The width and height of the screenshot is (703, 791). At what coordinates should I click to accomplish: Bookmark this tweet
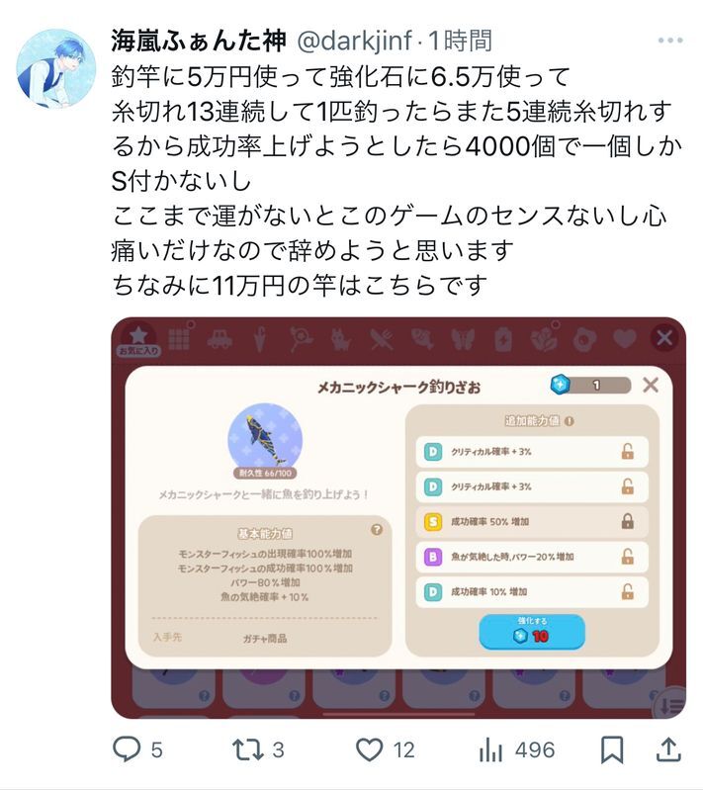[612, 749]
